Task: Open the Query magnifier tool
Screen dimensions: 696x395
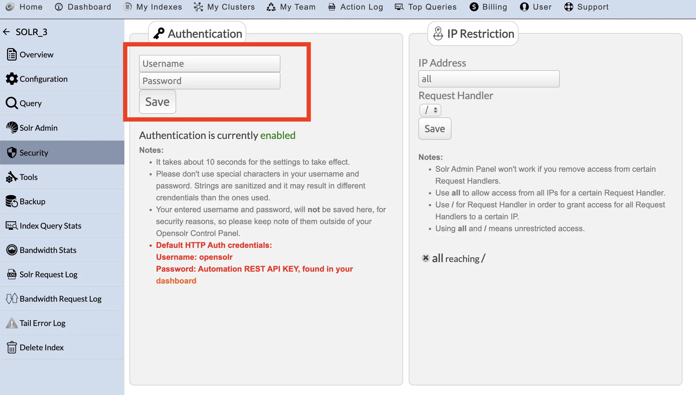Action: pyautogui.click(x=12, y=103)
